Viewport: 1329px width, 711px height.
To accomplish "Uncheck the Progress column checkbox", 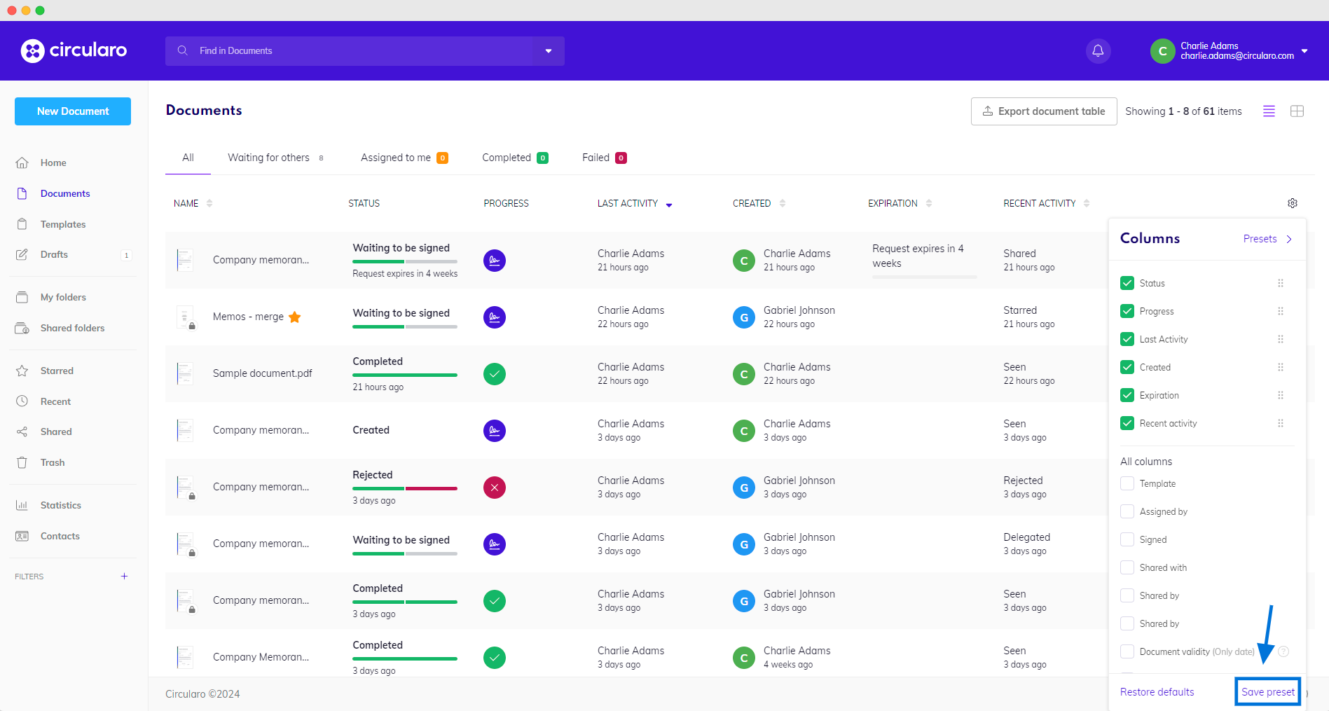I will click(x=1127, y=311).
